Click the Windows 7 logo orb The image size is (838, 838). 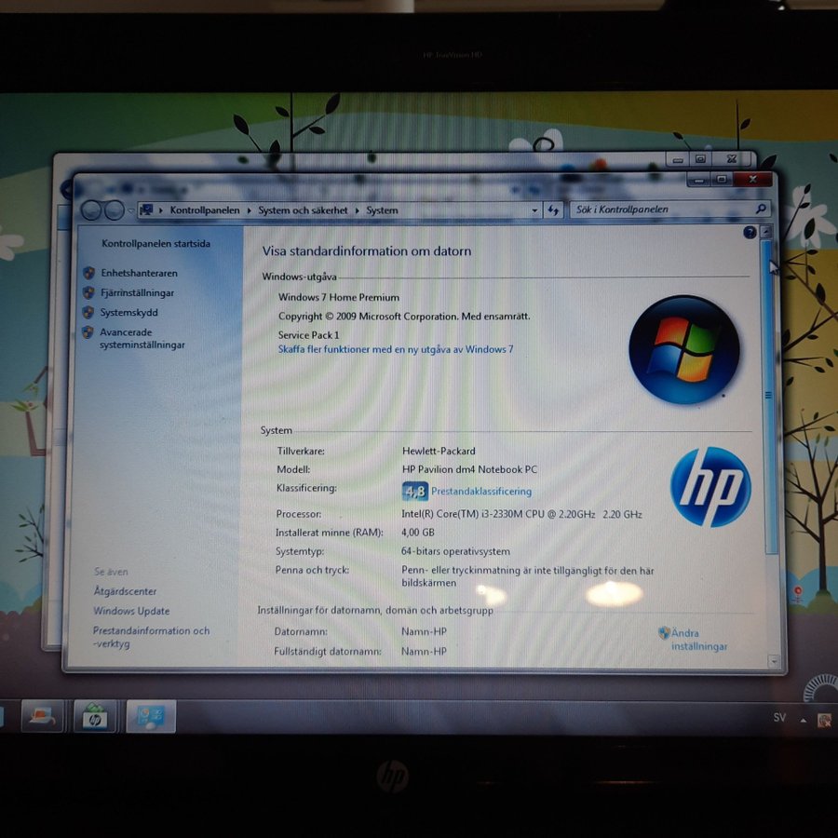pos(684,350)
